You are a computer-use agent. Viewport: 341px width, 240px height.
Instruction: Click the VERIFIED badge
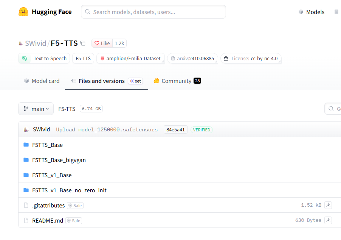pos(201,130)
